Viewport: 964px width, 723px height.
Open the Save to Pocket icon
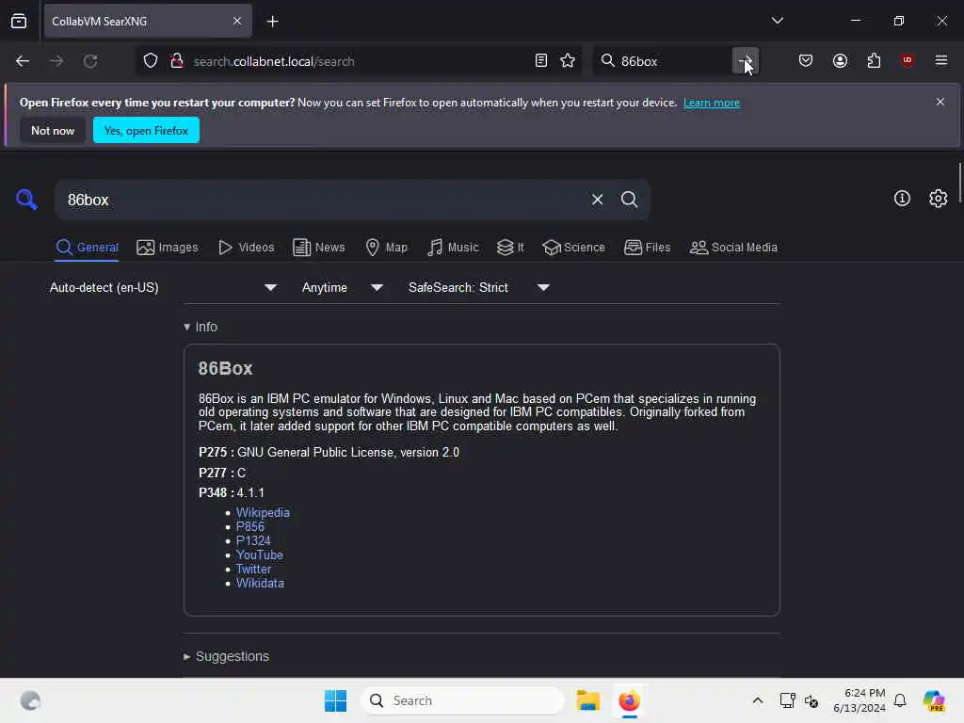[x=806, y=61]
